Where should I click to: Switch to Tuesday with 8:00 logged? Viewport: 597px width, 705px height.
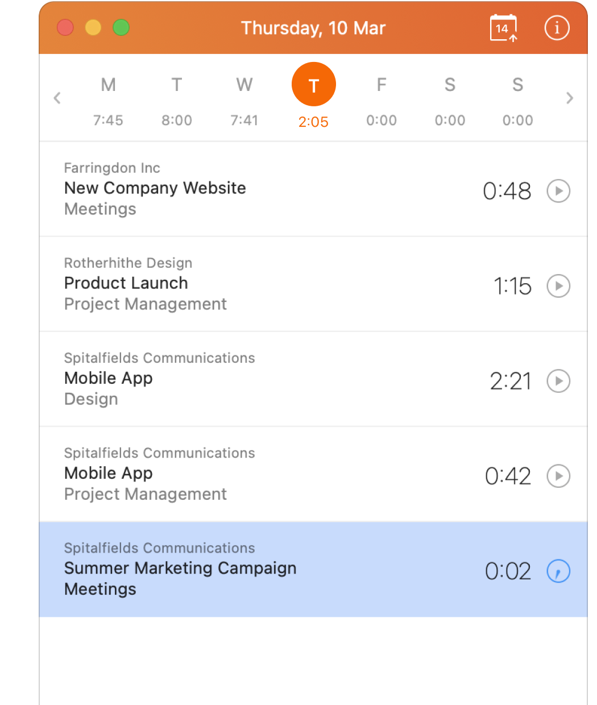(177, 99)
